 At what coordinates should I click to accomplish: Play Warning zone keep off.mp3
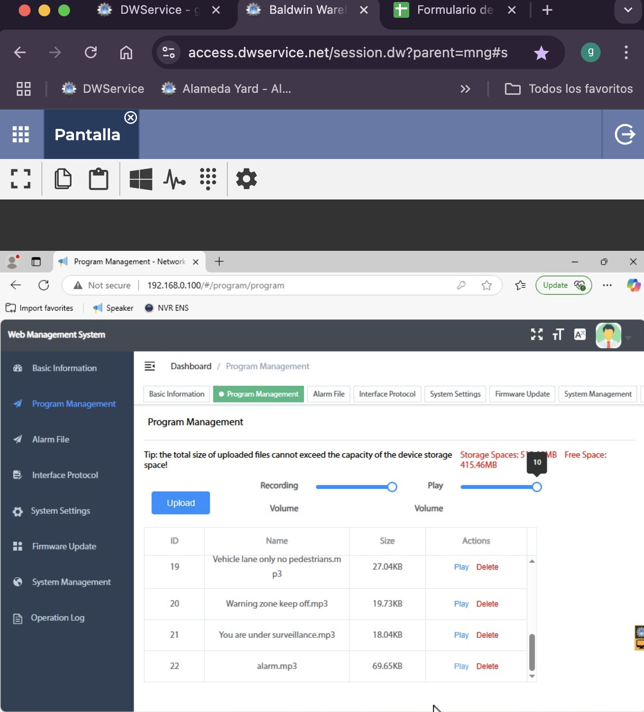click(x=461, y=604)
